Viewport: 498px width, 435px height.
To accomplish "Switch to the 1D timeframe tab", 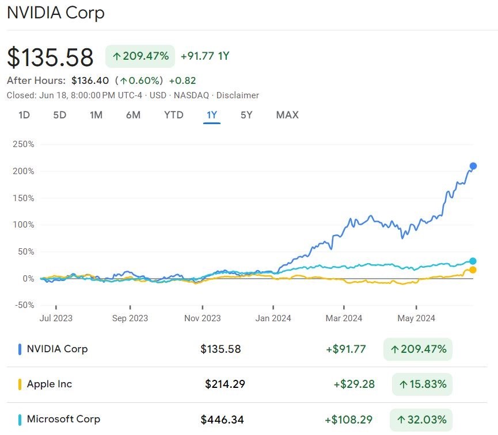I will 24,115.
